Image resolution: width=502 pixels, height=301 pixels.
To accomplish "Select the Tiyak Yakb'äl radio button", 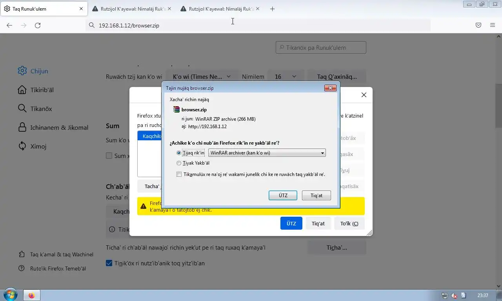I will point(179,163).
